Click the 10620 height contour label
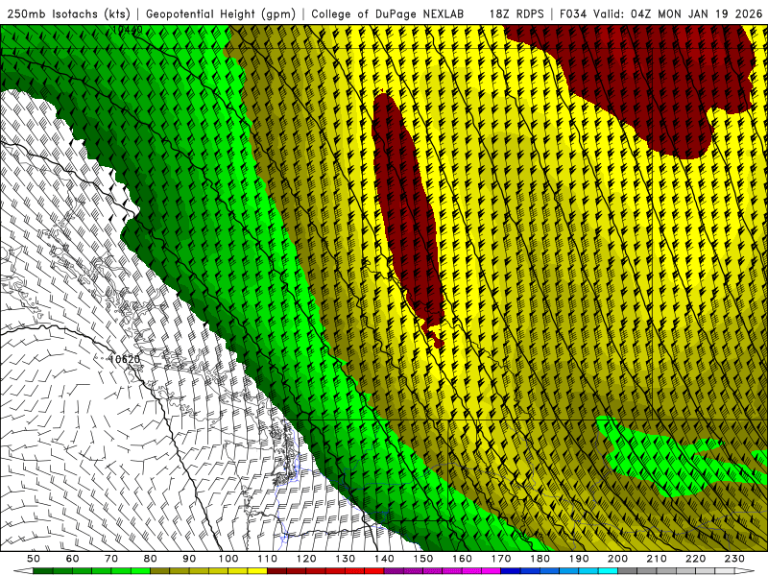This screenshot has width=768, height=576. pos(125,359)
